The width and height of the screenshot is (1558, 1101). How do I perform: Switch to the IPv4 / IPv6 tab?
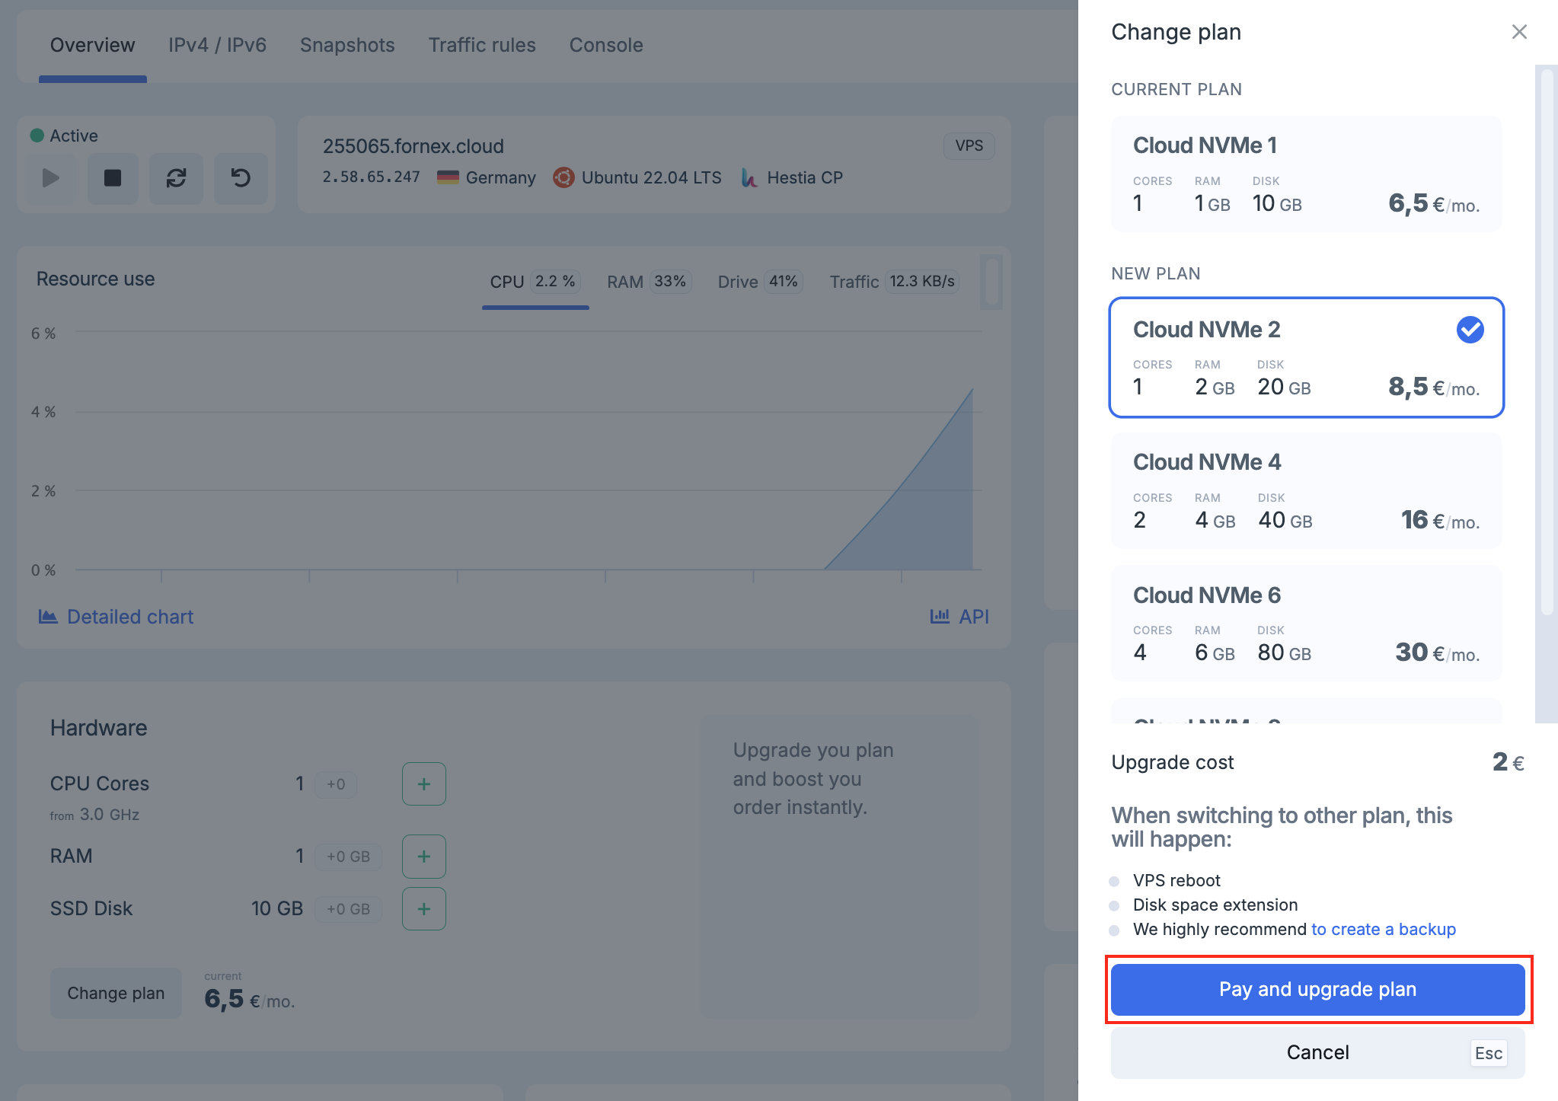point(216,43)
